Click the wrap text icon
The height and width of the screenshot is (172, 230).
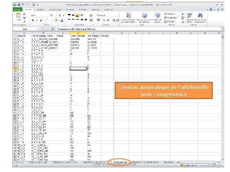pos(91,15)
